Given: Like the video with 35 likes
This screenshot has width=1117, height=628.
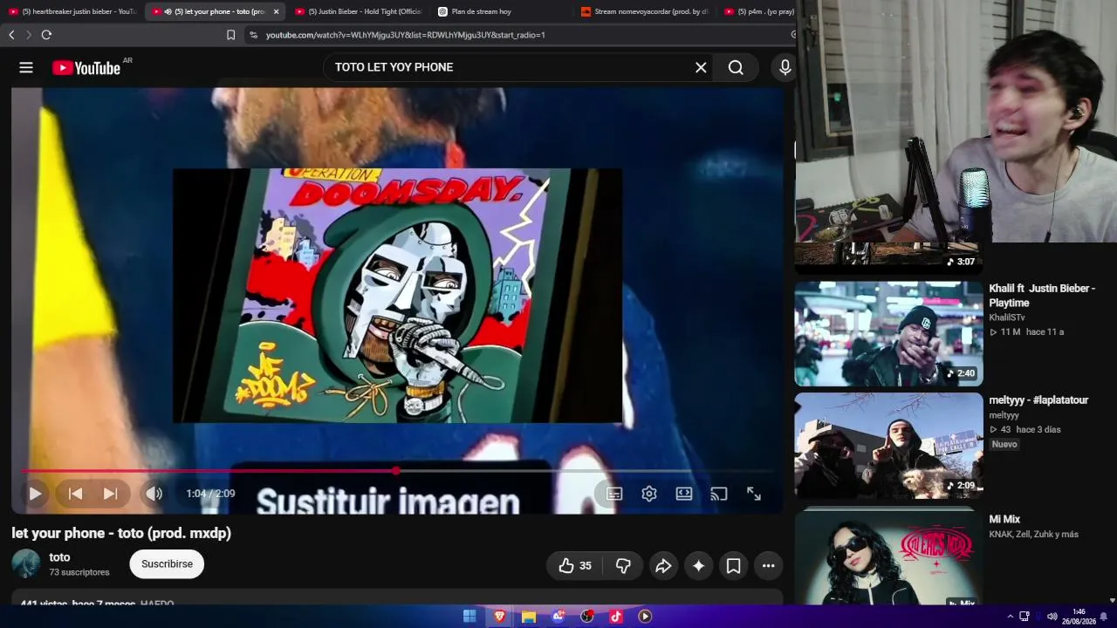Looking at the screenshot, I should [575, 566].
